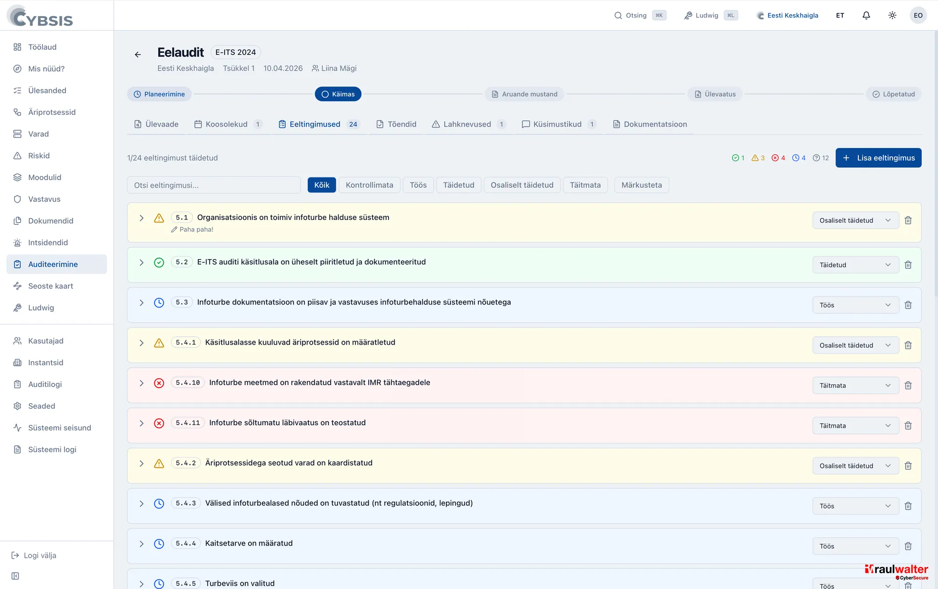Change language with ET button
This screenshot has width=938, height=589.
coord(840,16)
